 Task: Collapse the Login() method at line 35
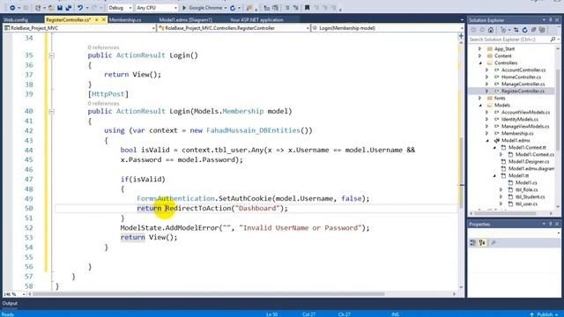point(51,55)
